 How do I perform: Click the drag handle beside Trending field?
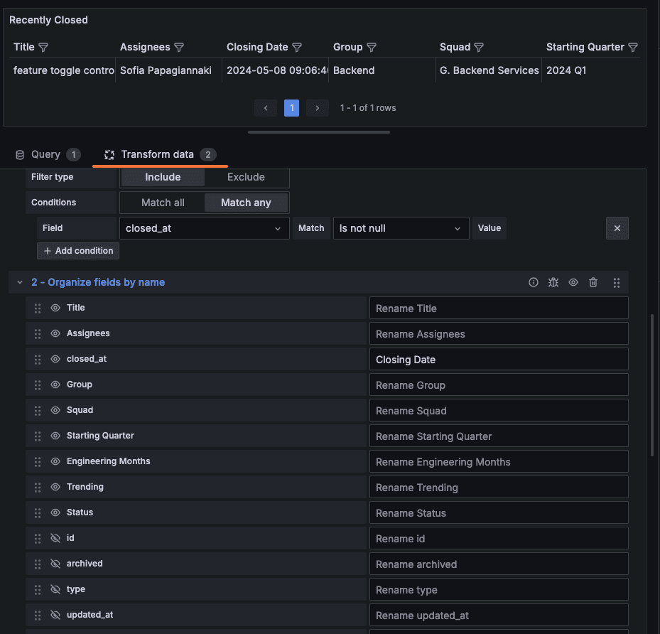[37, 487]
